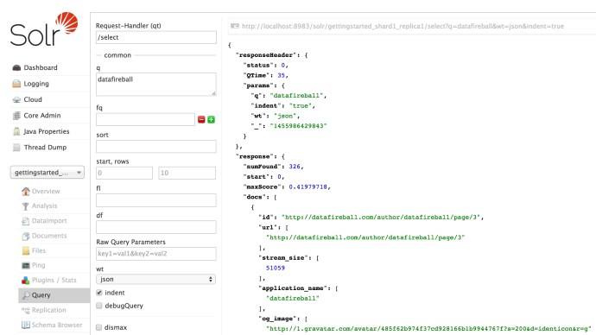Open the request URL link at top
This screenshot has height=335, width=596.
403,26
